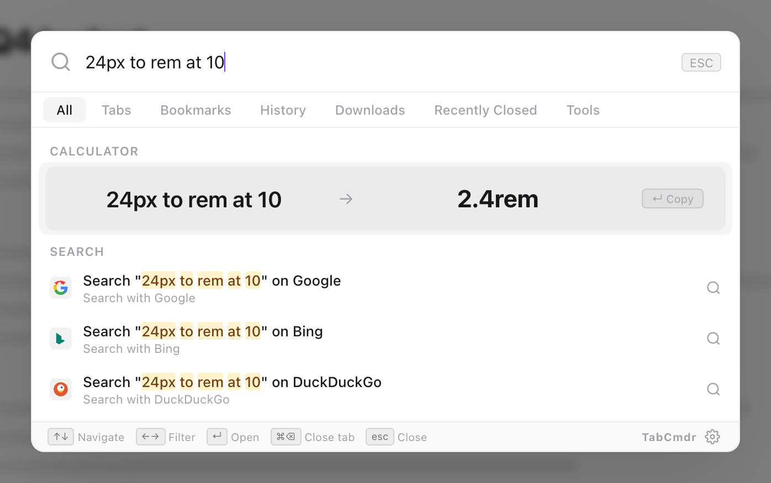Select the Search on DuckDuckGo result
The height and width of the screenshot is (483, 771).
pos(385,389)
